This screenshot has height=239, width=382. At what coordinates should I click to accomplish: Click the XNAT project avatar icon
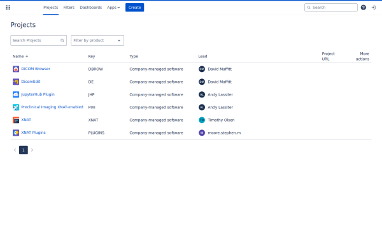[x=16, y=120]
